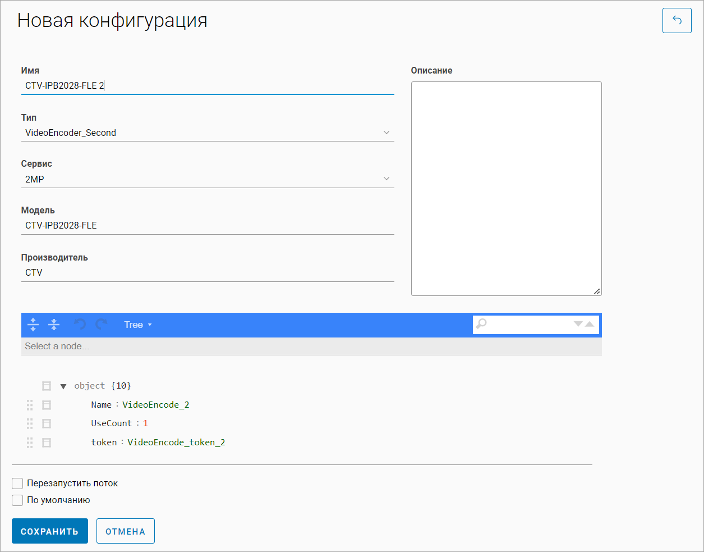Click the undo icon in editor toolbar
Viewport: 704px width, 552px height.
tap(80, 325)
